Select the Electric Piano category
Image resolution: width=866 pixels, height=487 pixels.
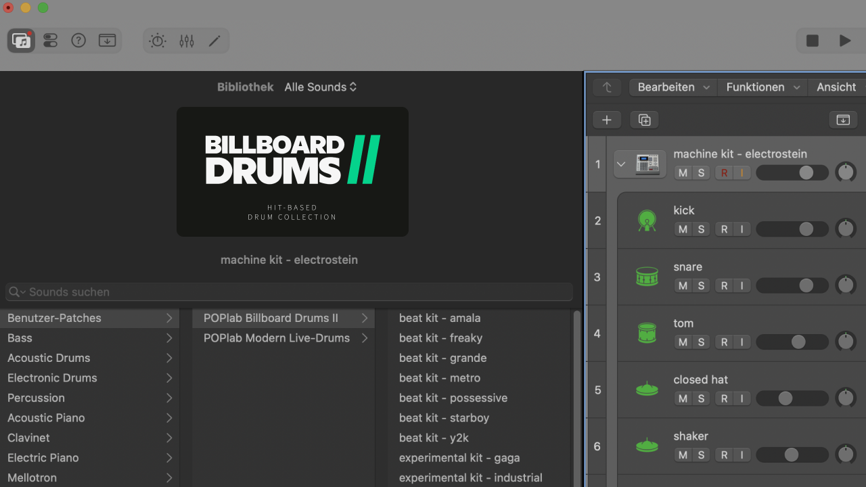click(89, 458)
